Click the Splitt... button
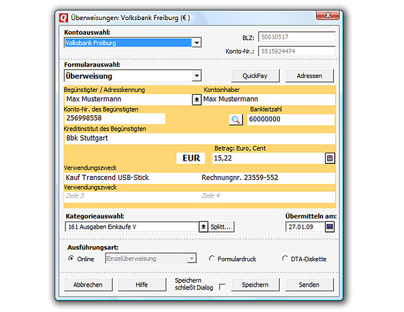404x312 pixels. pyautogui.click(x=222, y=227)
